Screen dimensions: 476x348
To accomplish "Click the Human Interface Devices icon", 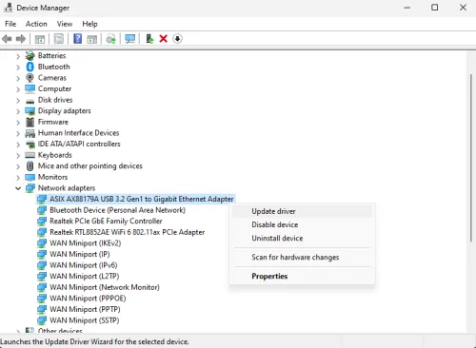I will click(30, 133).
